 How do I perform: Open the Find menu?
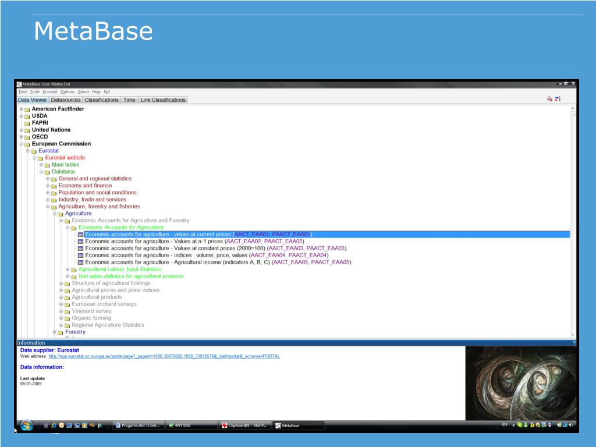23,91
